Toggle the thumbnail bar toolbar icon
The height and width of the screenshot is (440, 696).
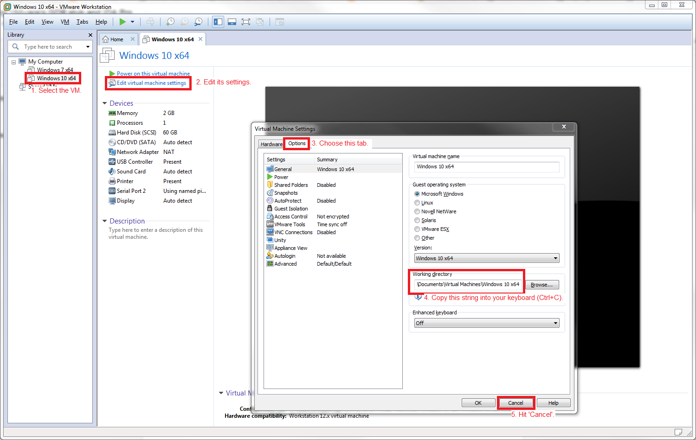(x=232, y=22)
